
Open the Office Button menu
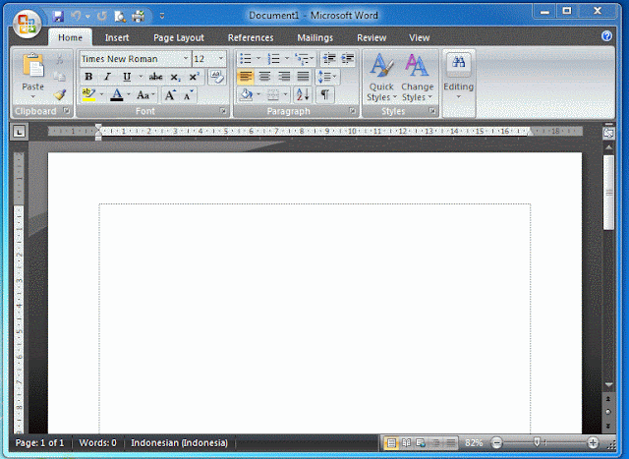click(27, 24)
